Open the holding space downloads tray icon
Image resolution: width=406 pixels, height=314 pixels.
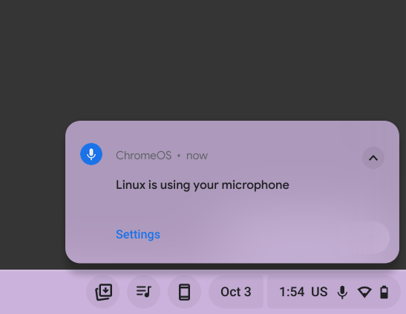(103, 292)
